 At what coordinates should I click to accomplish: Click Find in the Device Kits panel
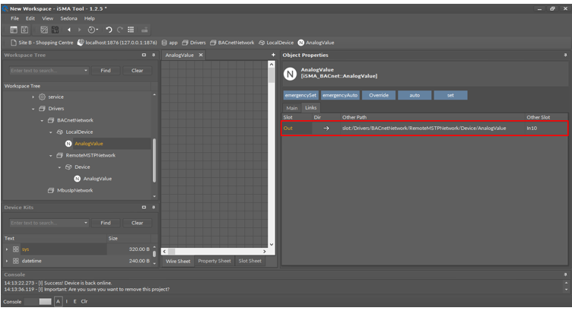click(x=106, y=223)
